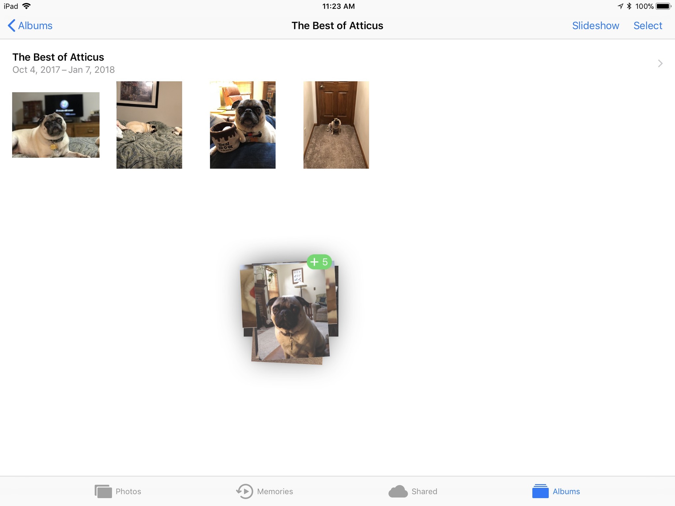Tap the 11:23 AM clock

(x=338, y=6)
